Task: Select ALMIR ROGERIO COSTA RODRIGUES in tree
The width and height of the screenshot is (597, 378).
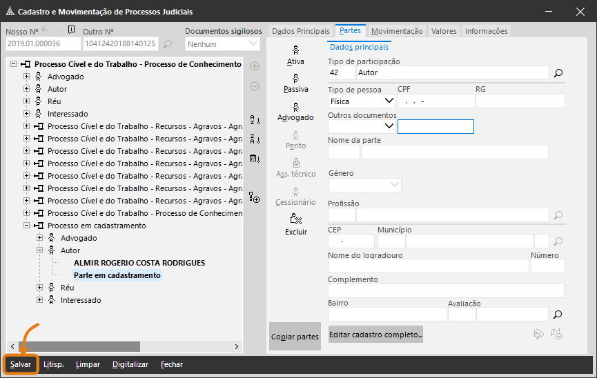Action: (x=139, y=263)
